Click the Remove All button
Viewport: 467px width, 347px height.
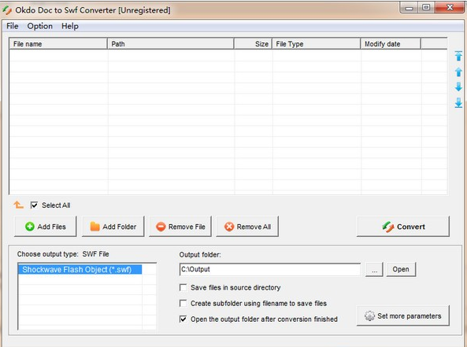[247, 227]
